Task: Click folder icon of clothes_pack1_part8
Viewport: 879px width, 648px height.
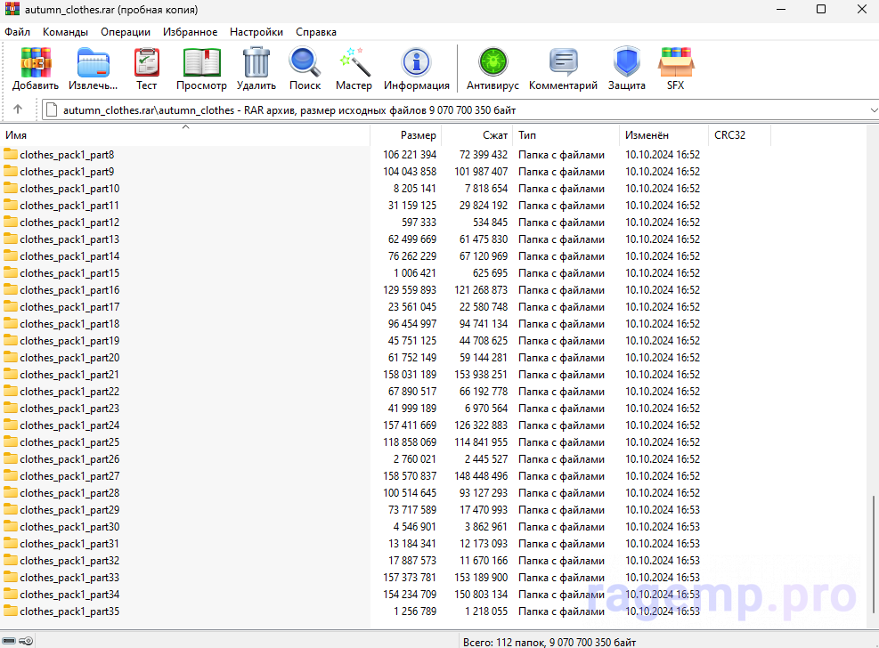Action: 11,154
